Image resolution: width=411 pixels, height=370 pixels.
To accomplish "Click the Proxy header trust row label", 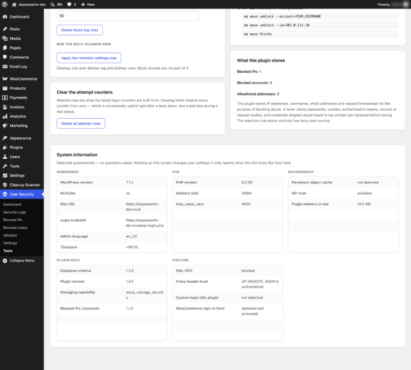I will [x=192, y=281].
